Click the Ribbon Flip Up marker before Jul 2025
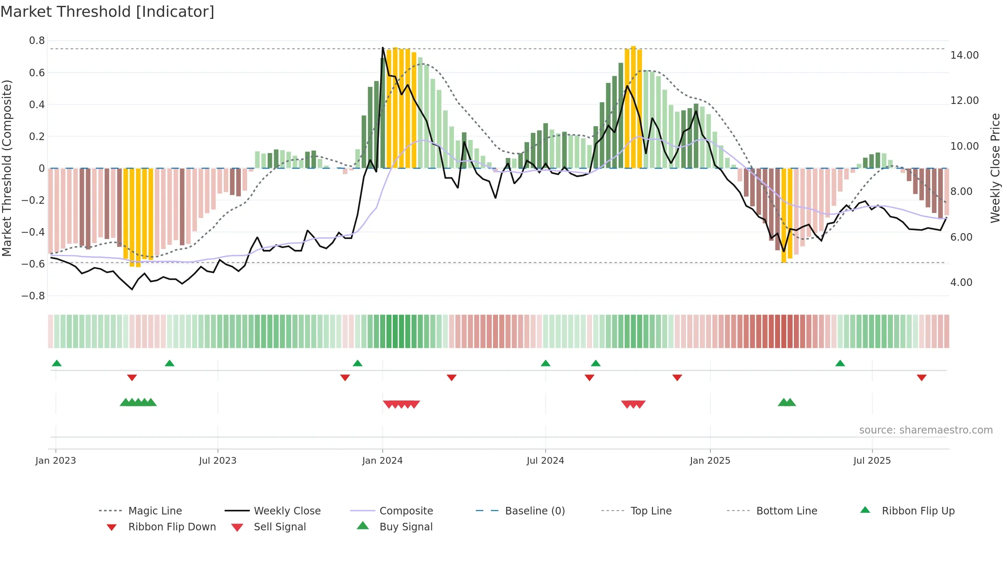Image resolution: width=1007 pixels, height=566 pixels. (840, 363)
